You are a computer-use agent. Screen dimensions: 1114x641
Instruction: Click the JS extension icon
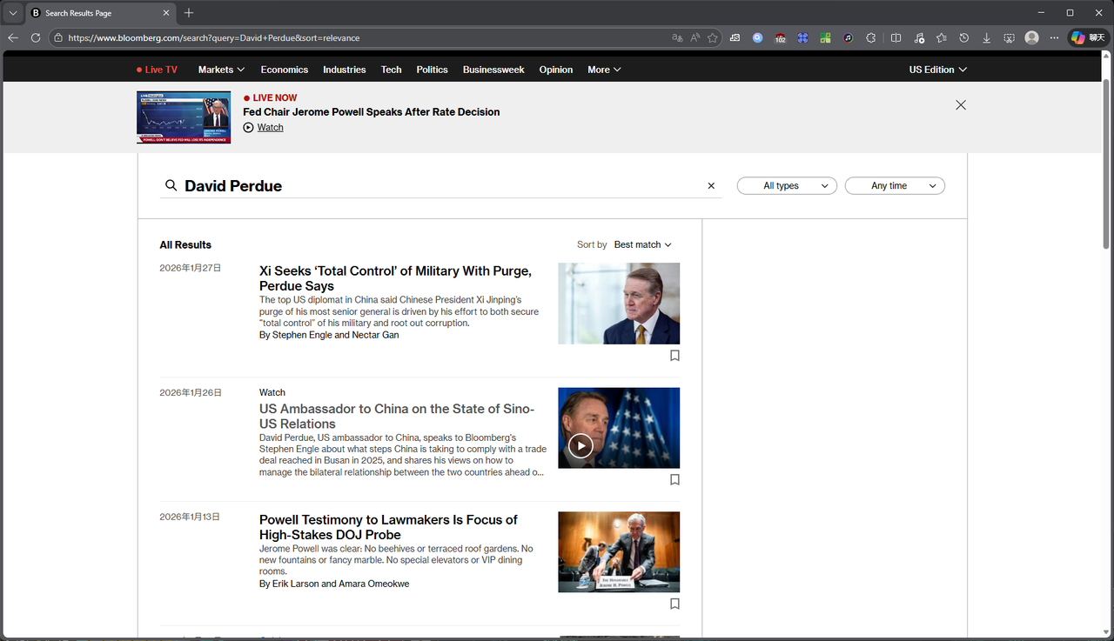(735, 37)
